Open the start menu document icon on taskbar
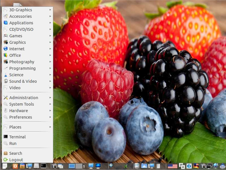Viewport: 226px width, 170px height. coord(5,166)
